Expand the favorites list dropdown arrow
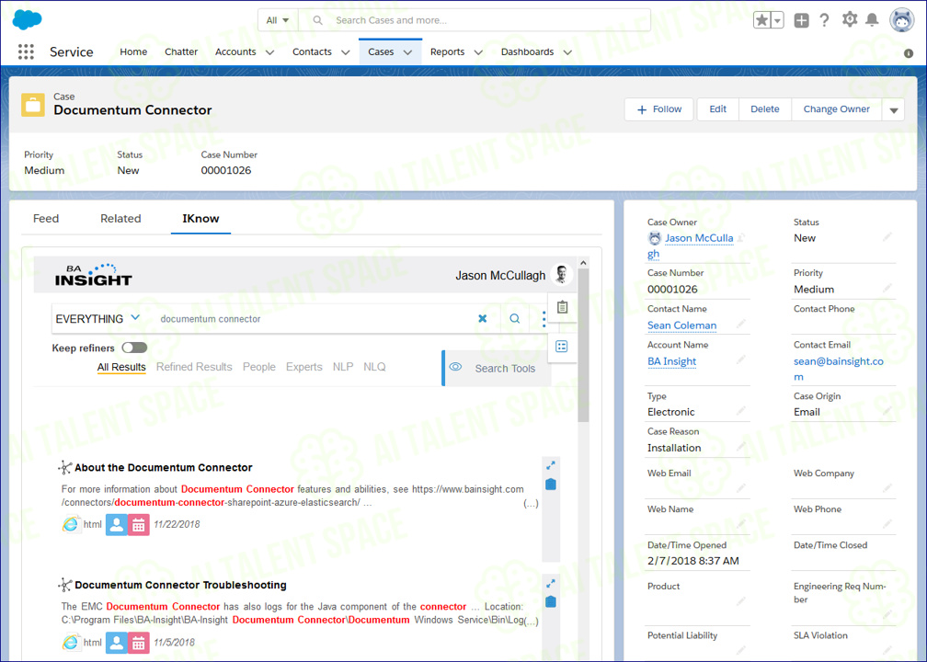The image size is (927, 662). click(777, 20)
